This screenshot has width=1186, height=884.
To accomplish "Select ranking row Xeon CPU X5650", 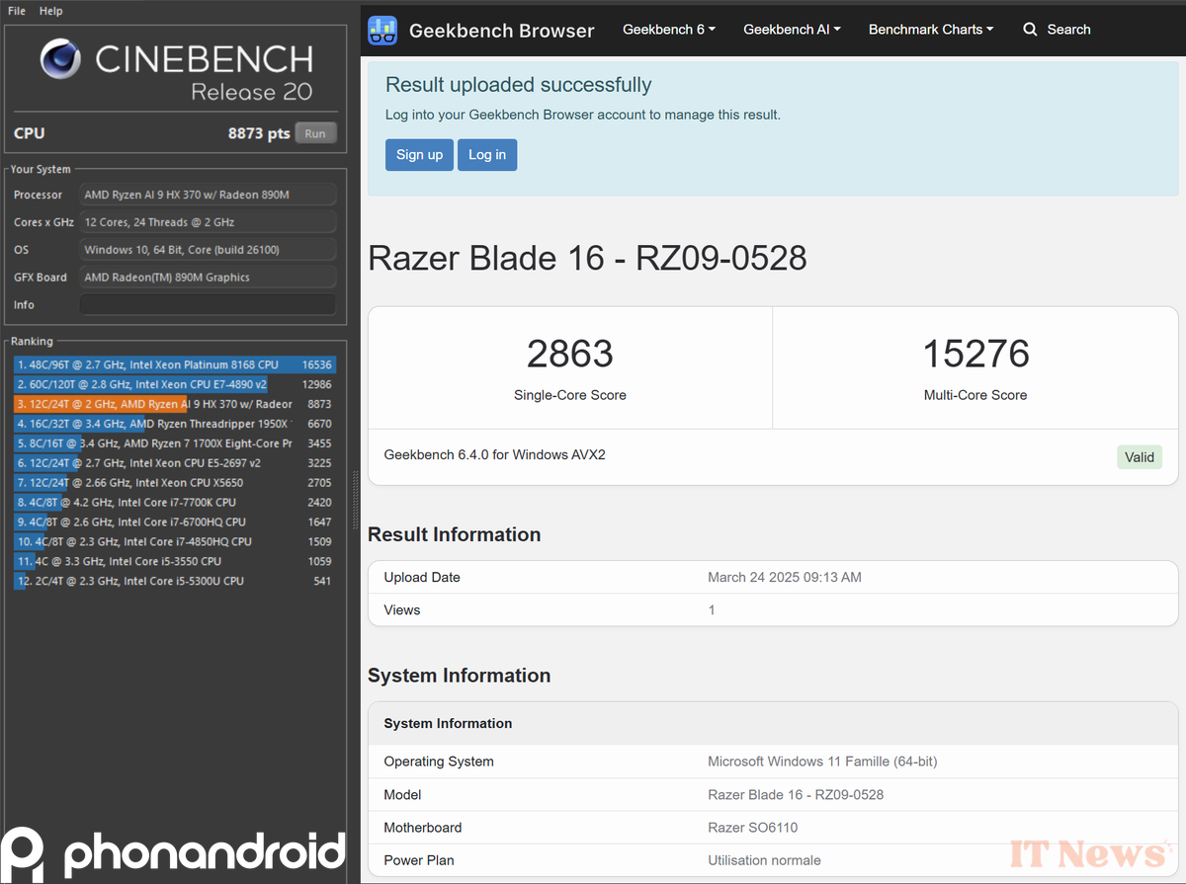I will pos(175,483).
